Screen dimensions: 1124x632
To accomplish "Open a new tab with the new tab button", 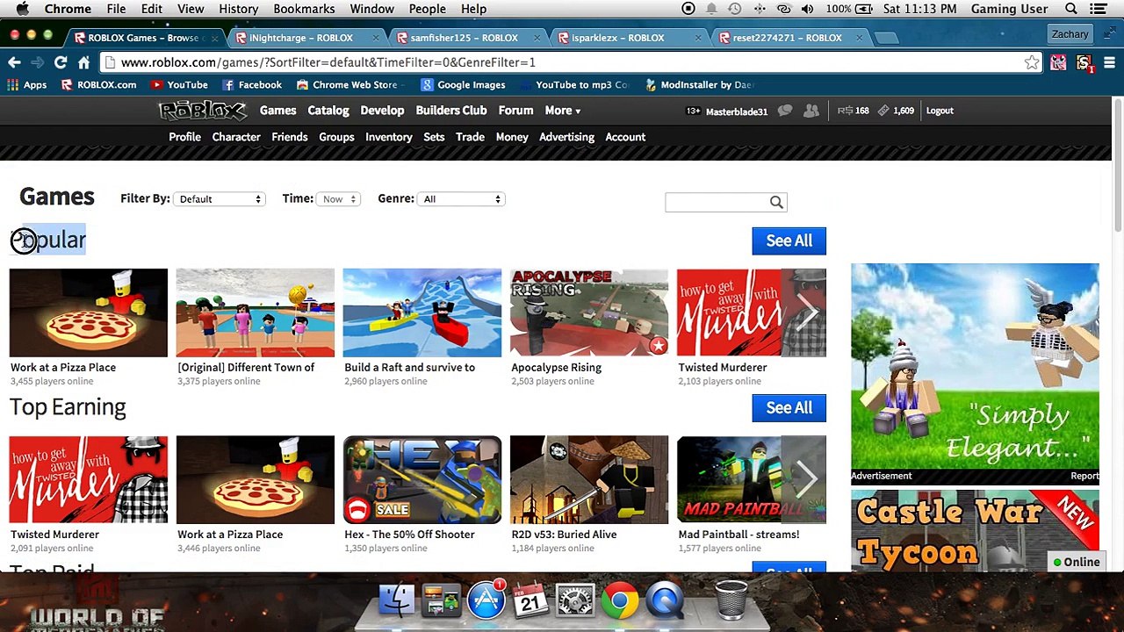I will (x=887, y=38).
